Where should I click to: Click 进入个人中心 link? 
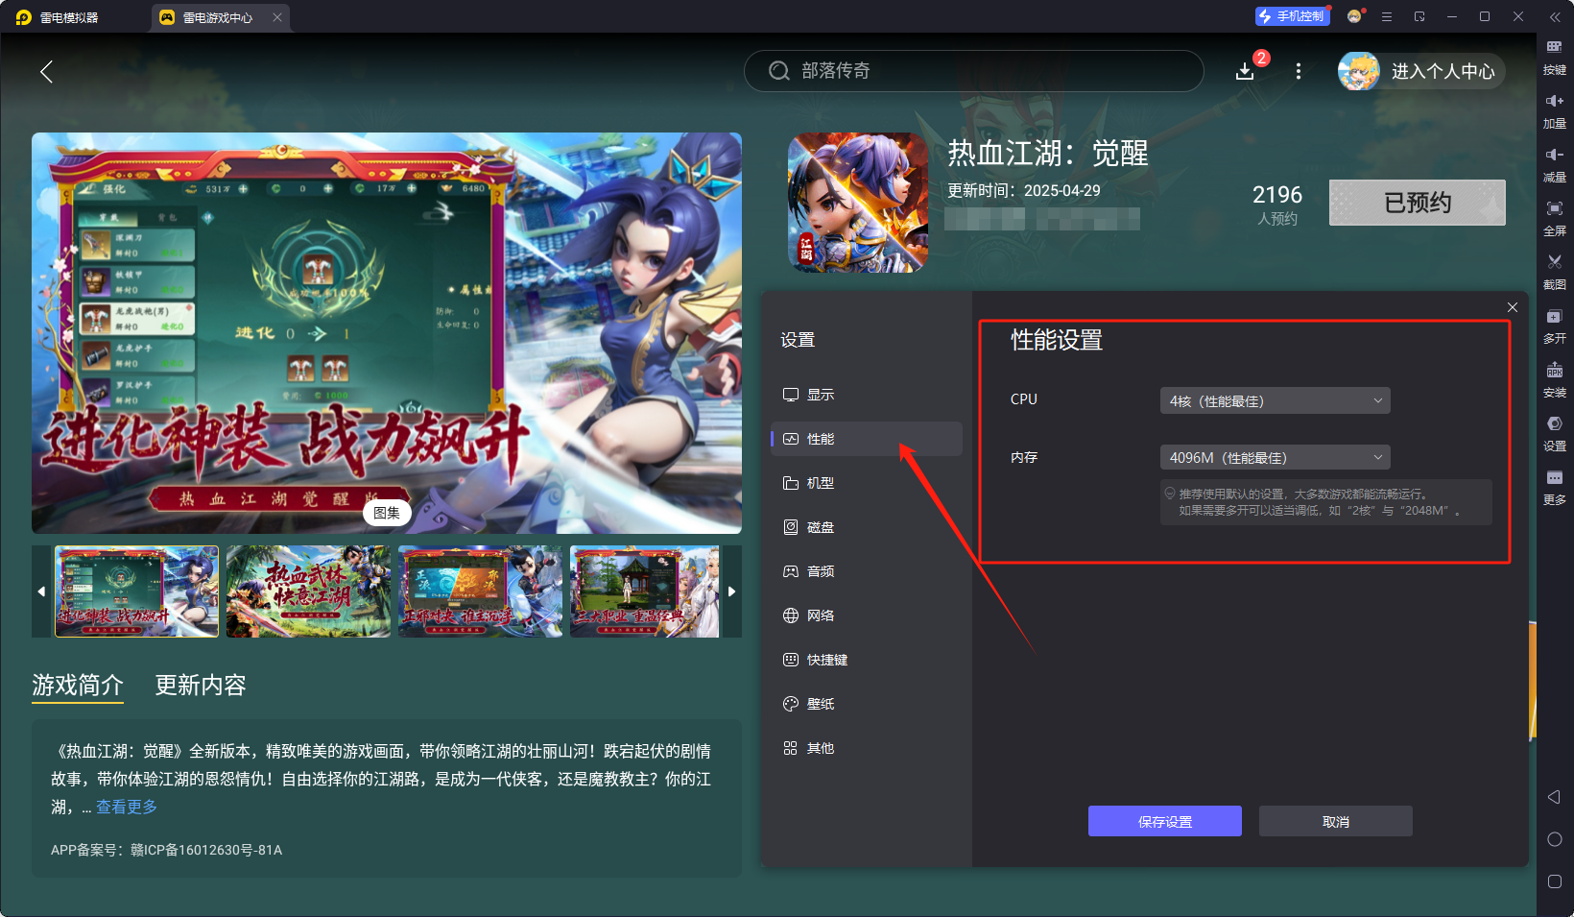point(1443,71)
